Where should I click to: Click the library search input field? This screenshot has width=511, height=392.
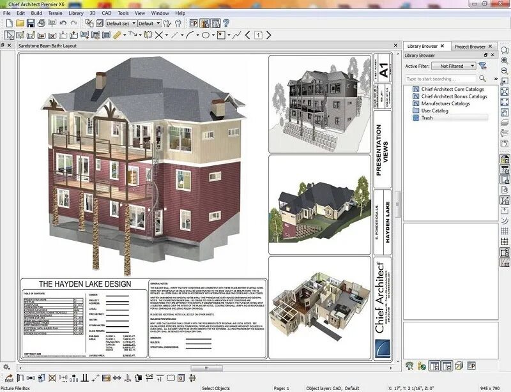[x=441, y=78]
